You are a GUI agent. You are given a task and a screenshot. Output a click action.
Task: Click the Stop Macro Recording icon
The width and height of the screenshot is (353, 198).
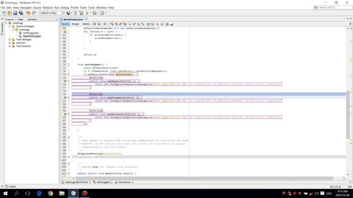coord(162,24)
